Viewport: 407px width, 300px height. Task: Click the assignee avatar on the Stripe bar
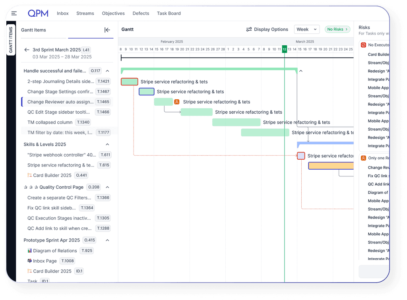tap(177, 102)
